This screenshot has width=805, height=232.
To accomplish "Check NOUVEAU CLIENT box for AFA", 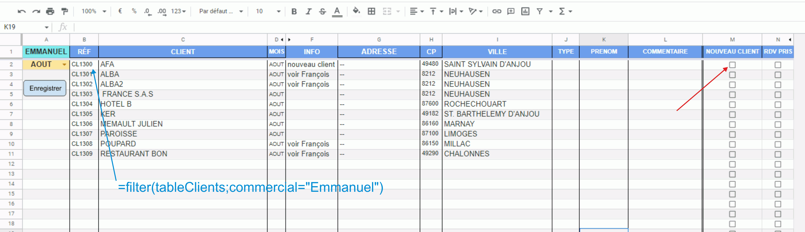I will [x=732, y=65].
